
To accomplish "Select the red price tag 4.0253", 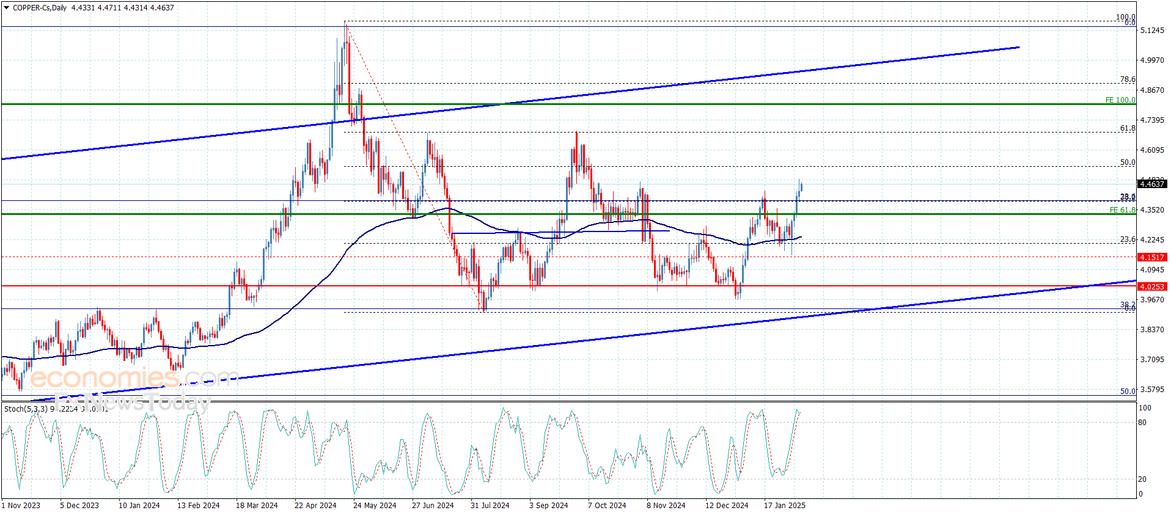I will (x=1151, y=286).
